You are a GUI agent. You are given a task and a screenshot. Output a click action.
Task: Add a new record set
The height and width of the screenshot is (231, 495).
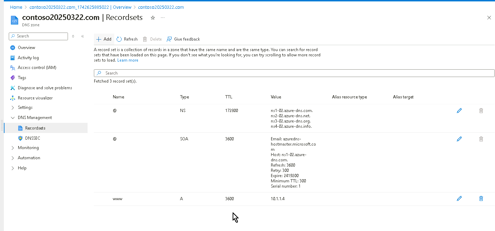104,39
